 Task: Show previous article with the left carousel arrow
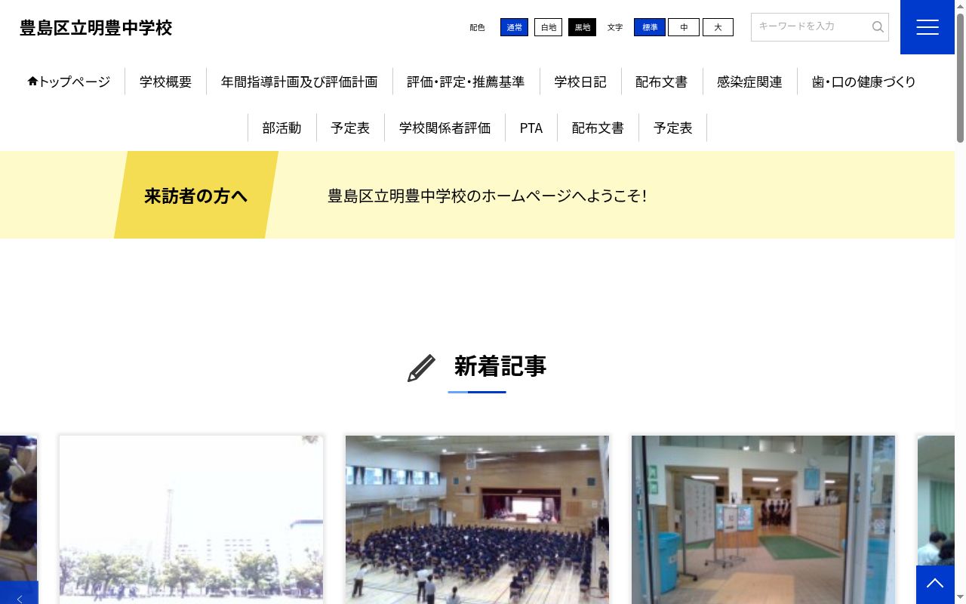[19, 593]
